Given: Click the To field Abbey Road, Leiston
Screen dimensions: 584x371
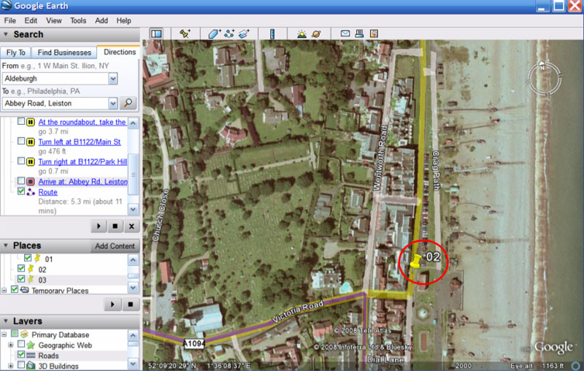Looking at the screenshot, I should (56, 103).
